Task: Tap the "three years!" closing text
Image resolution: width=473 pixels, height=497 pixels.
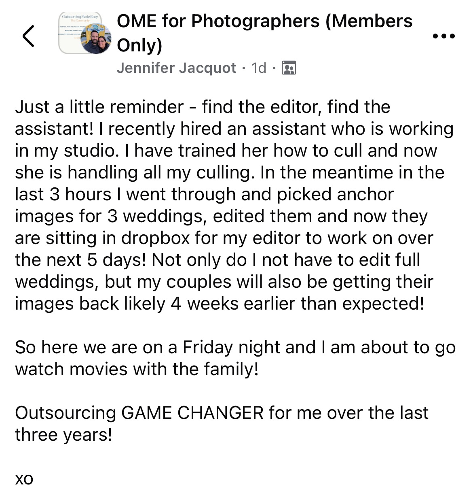Action: (x=63, y=435)
